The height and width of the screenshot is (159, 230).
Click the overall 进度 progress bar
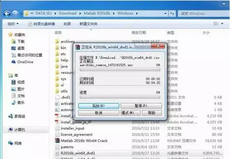click(120, 97)
